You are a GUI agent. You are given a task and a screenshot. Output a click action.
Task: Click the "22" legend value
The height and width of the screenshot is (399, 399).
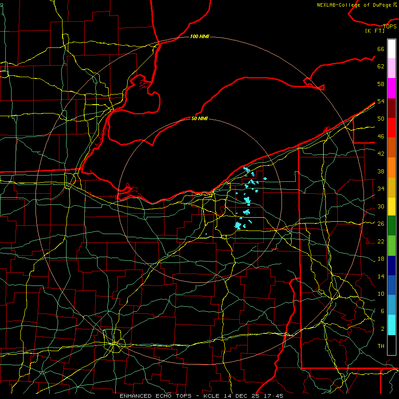click(x=381, y=241)
